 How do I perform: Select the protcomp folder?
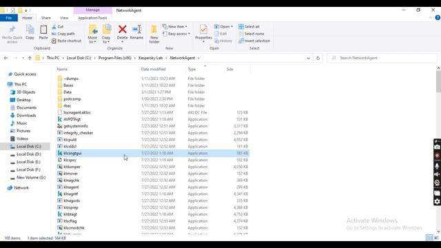click(x=72, y=99)
